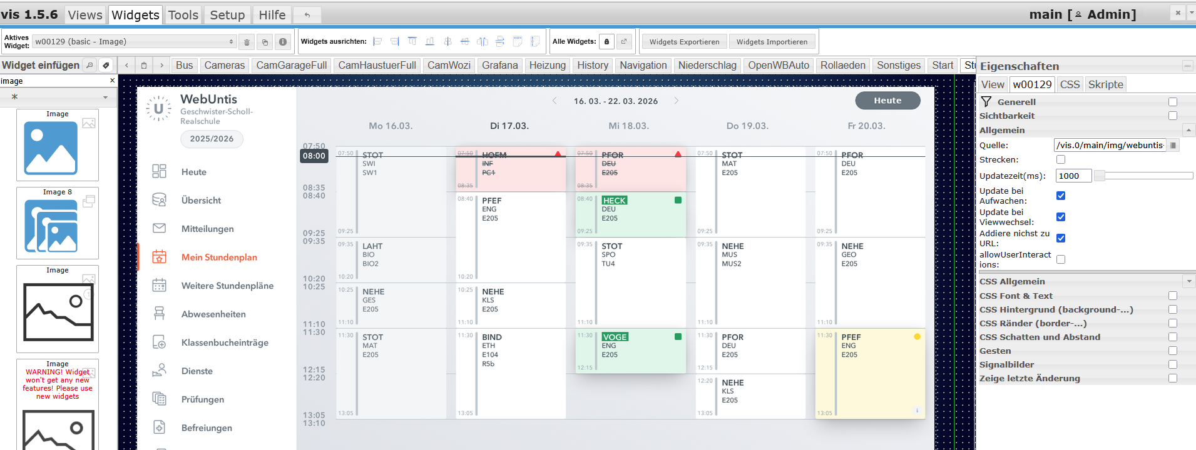Open the Views menu
The height and width of the screenshot is (450, 1196).
pos(85,15)
